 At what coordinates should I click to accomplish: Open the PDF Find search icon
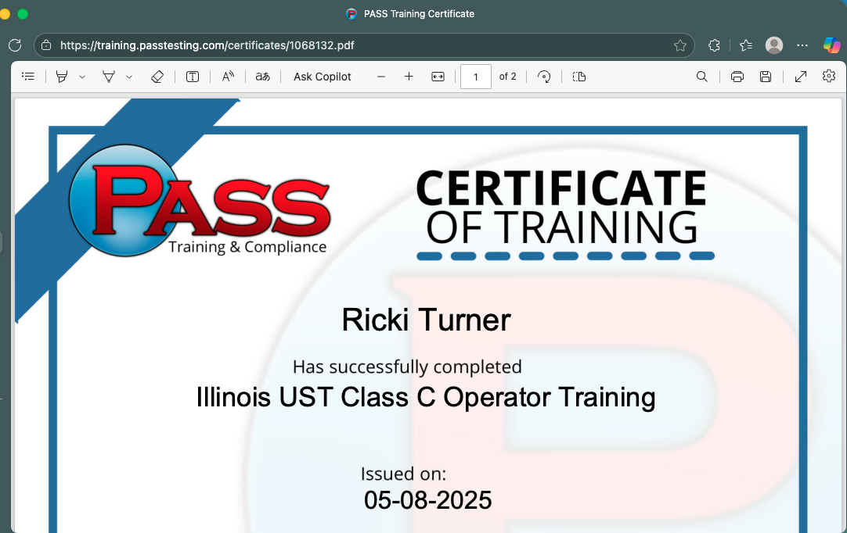coord(701,77)
